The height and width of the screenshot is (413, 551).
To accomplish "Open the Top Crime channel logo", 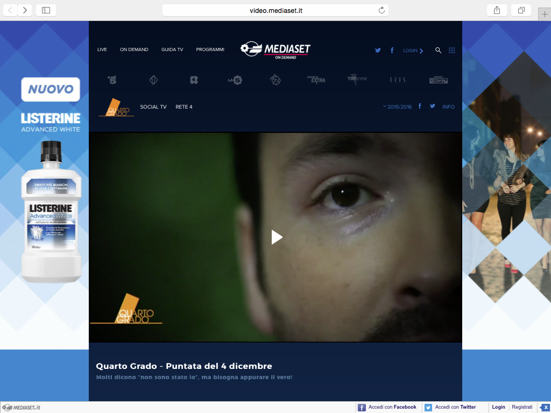I will point(357,80).
